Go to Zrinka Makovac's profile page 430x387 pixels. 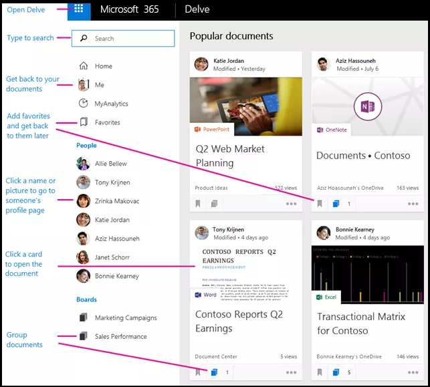tap(116, 201)
